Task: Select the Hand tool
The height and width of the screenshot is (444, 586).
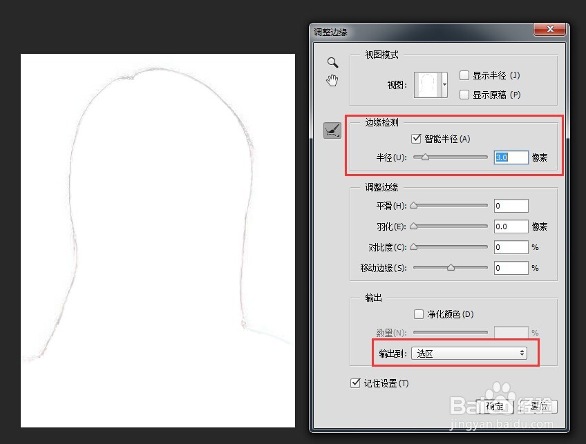Action: click(332, 80)
